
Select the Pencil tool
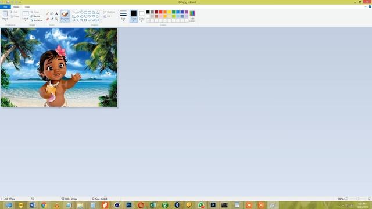point(48,14)
